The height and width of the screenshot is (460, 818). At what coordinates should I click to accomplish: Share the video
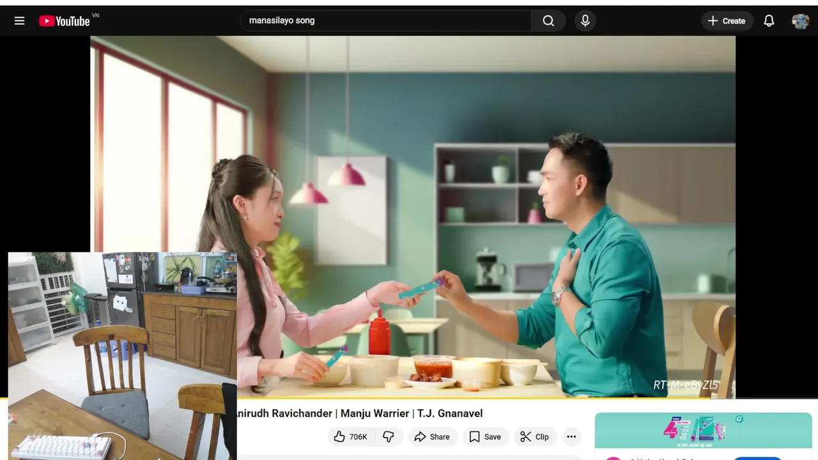[x=432, y=437]
